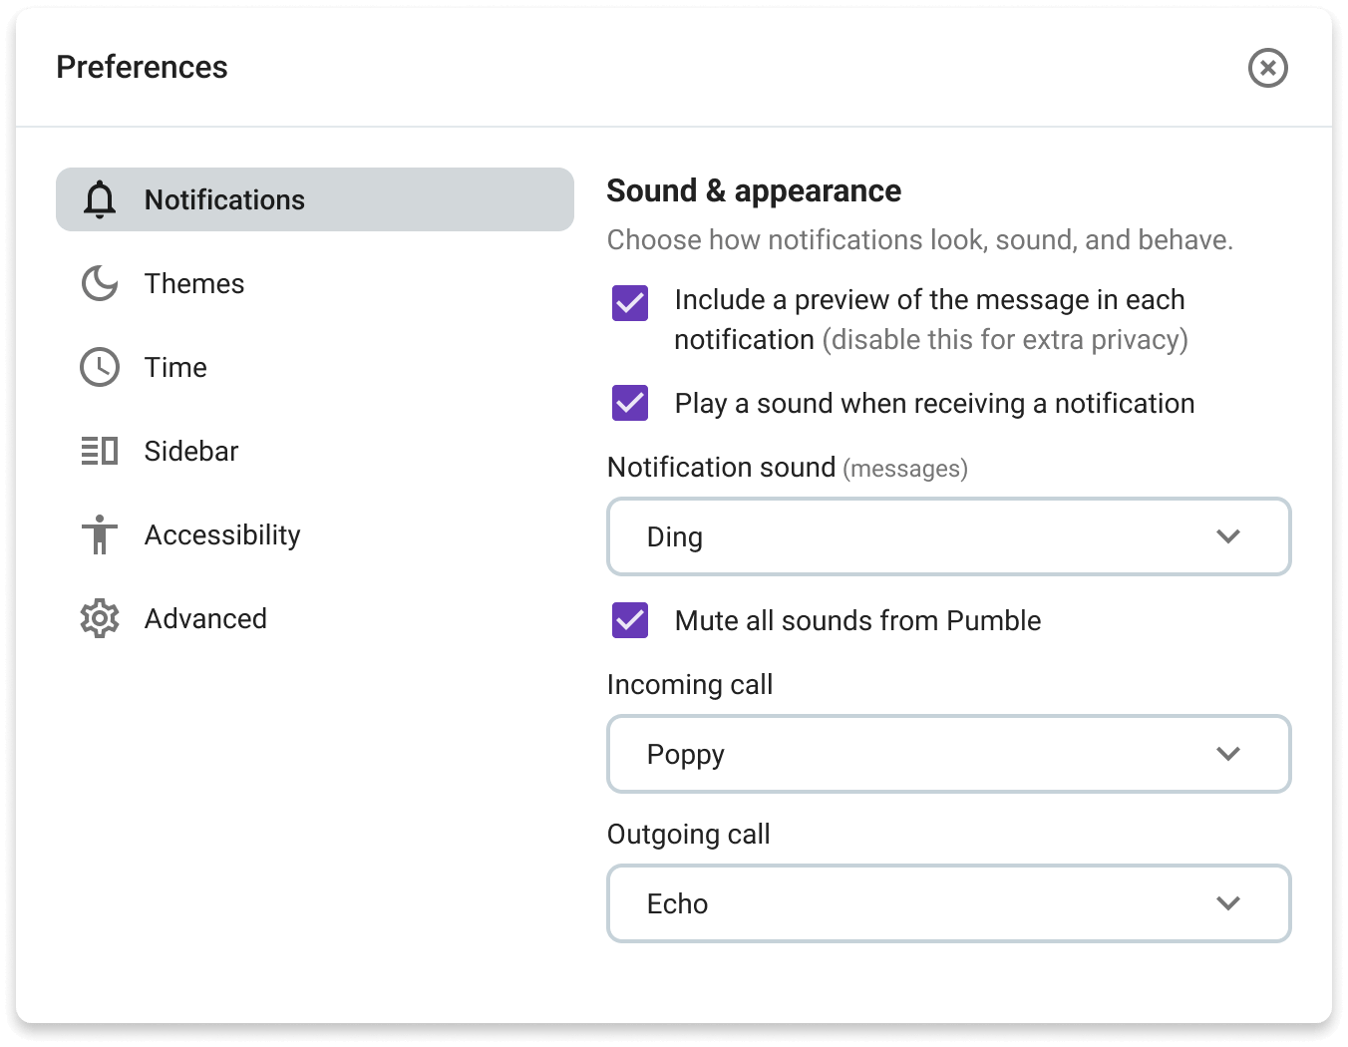This screenshot has width=1348, height=1047.
Task: Click the bell icon for Notifications
Action: [99, 198]
